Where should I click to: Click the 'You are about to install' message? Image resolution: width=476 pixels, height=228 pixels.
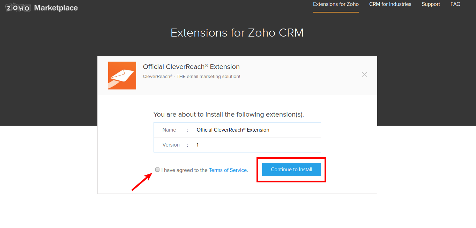click(x=229, y=115)
